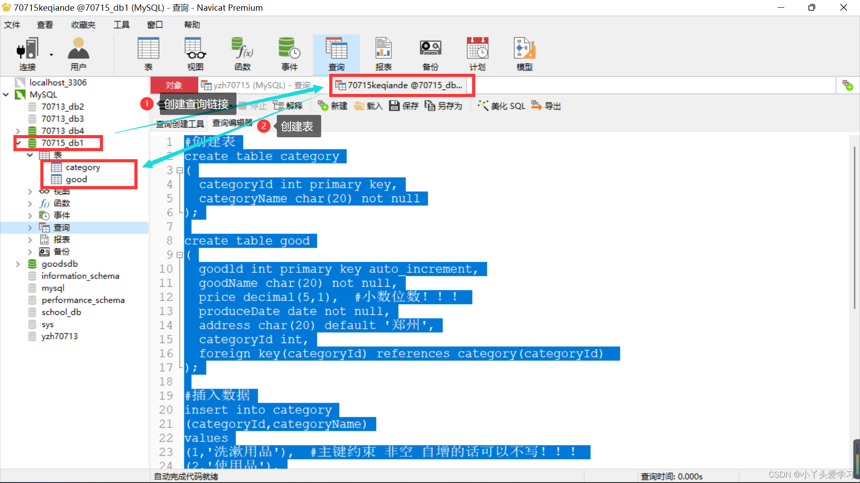Click the add-tab icon at far right
The height and width of the screenshot is (483, 860).
[848, 85]
